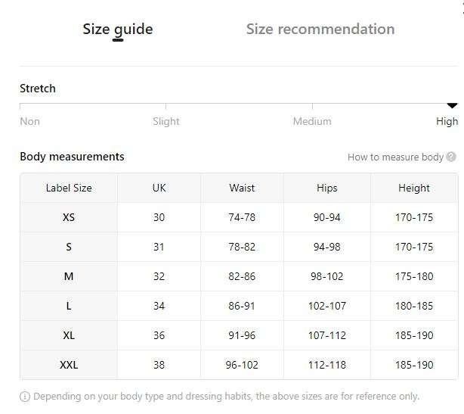Select the M size row label
This screenshot has width=464, height=414.
69,276
